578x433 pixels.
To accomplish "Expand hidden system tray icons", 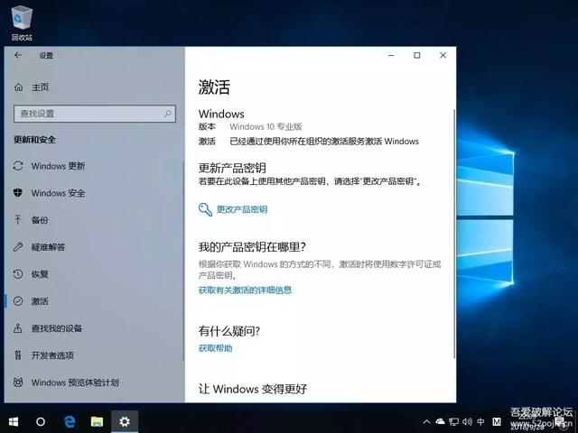I will [425, 421].
